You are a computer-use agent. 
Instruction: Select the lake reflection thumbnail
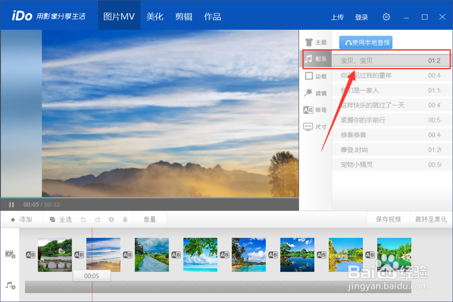pos(297,255)
